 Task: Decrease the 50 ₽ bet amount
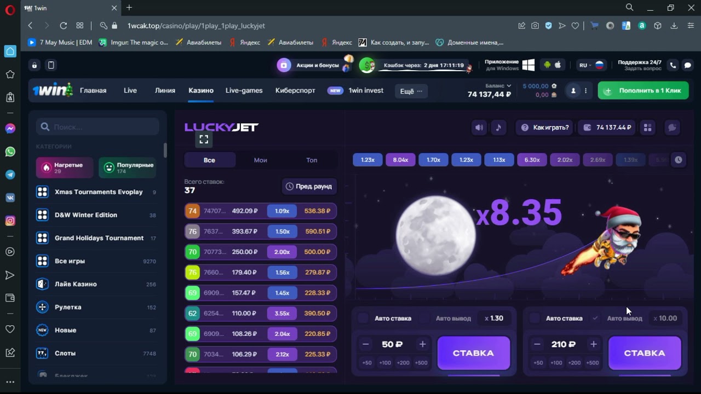366,344
